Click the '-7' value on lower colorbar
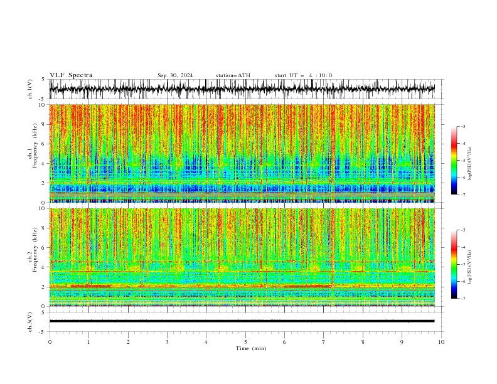Screen dimensions: 497x384 click(463, 299)
